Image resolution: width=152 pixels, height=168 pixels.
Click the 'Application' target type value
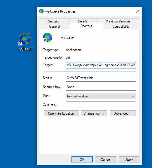point(74,50)
